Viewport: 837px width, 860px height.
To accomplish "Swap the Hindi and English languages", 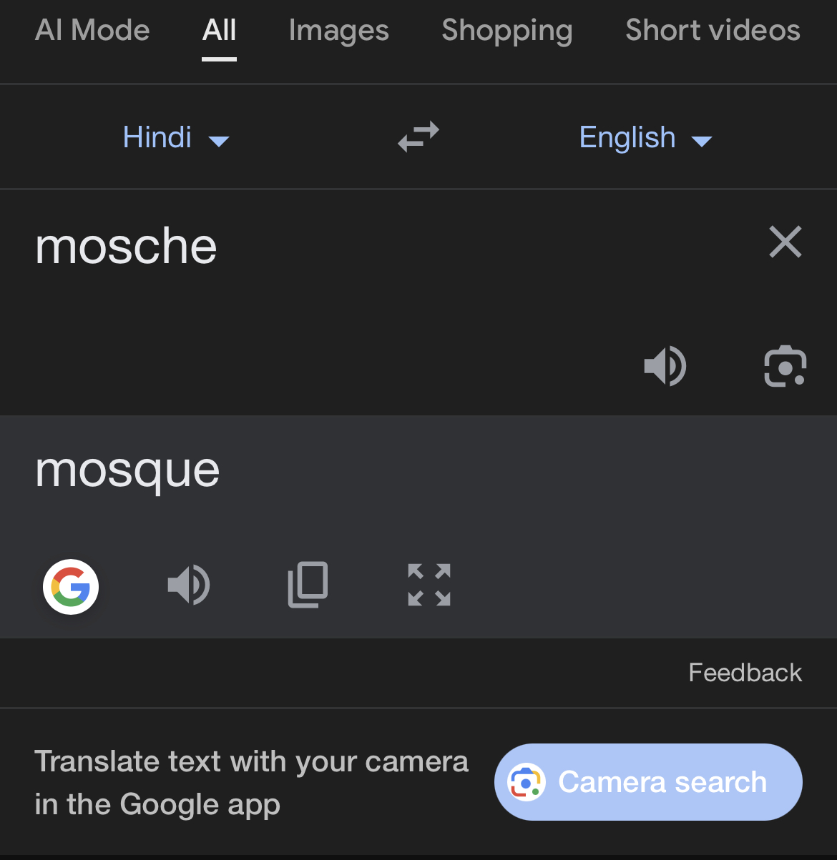I will coord(418,137).
